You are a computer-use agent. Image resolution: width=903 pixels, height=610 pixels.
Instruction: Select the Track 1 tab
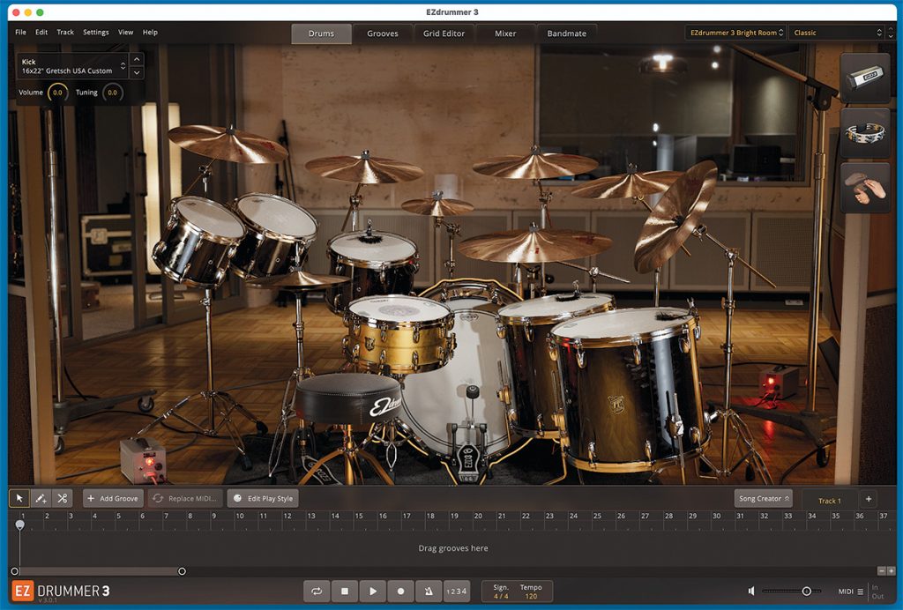click(x=829, y=500)
